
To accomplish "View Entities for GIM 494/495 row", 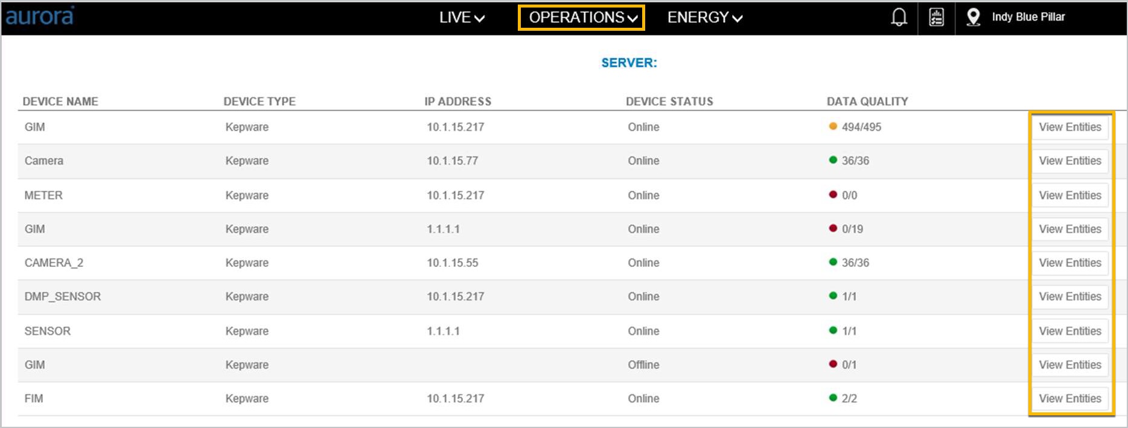I will [1069, 127].
